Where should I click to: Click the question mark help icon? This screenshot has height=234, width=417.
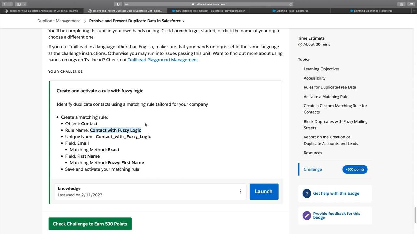pyautogui.click(x=307, y=193)
